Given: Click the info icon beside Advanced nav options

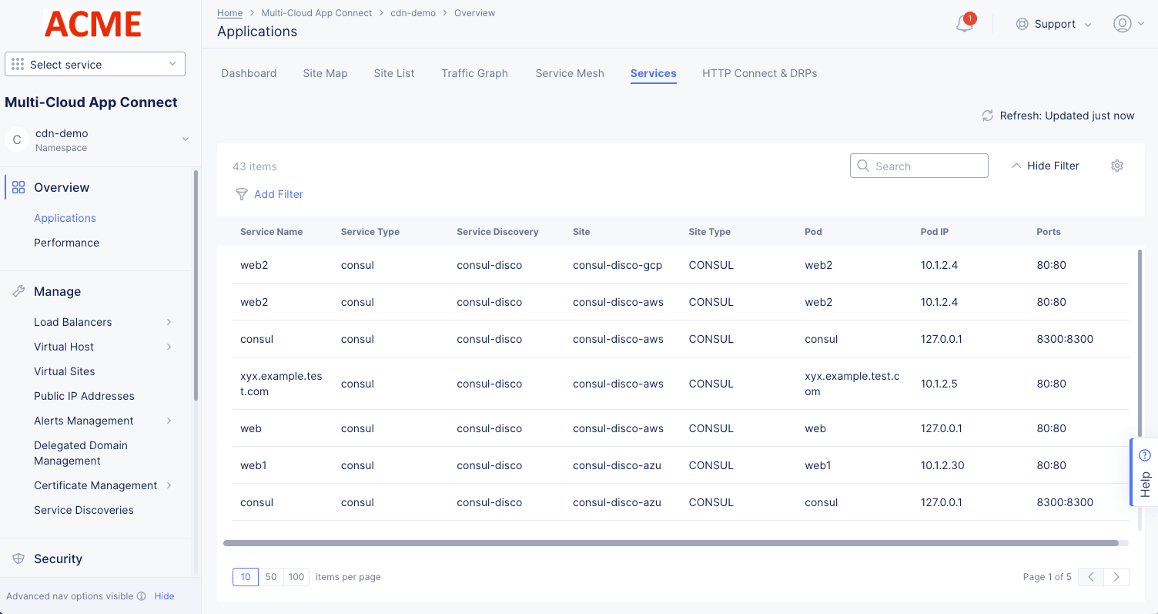Looking at the screenshot, I should click(x=141, y=596).
